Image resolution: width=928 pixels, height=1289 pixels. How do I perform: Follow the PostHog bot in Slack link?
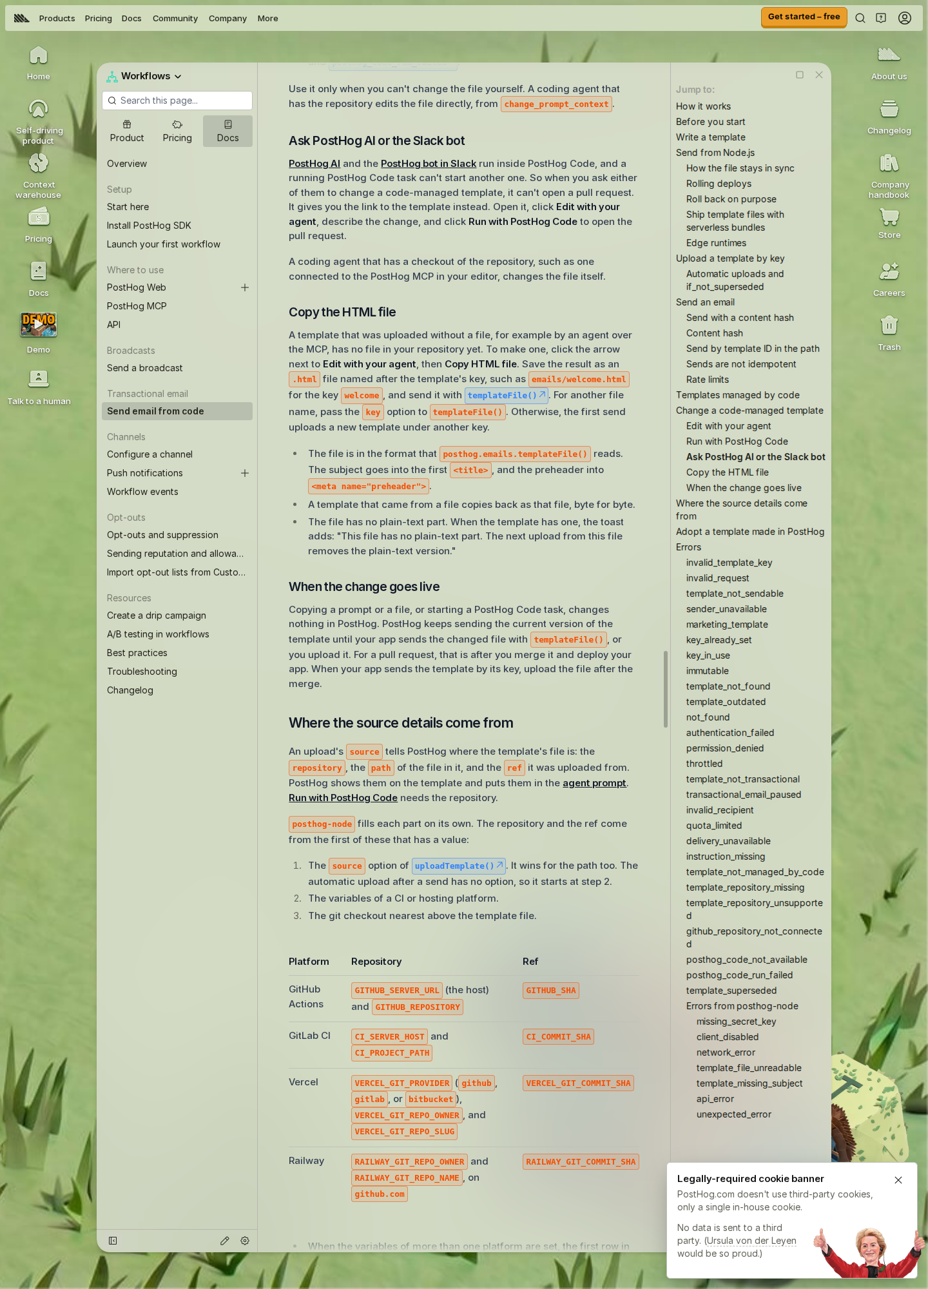click(429, 164)
